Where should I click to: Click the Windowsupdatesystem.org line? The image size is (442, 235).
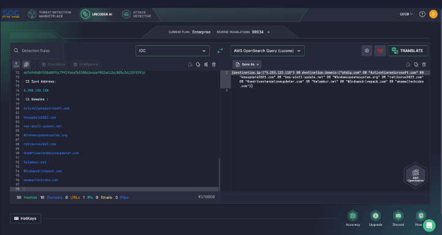(x=45, y=135)
